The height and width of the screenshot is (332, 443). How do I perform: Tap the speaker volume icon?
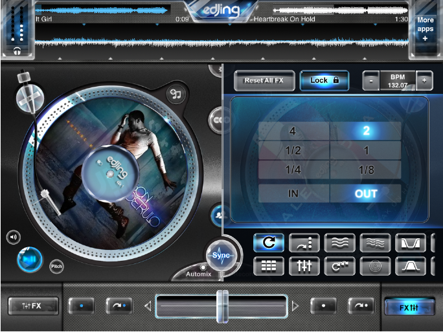point(14,237)
